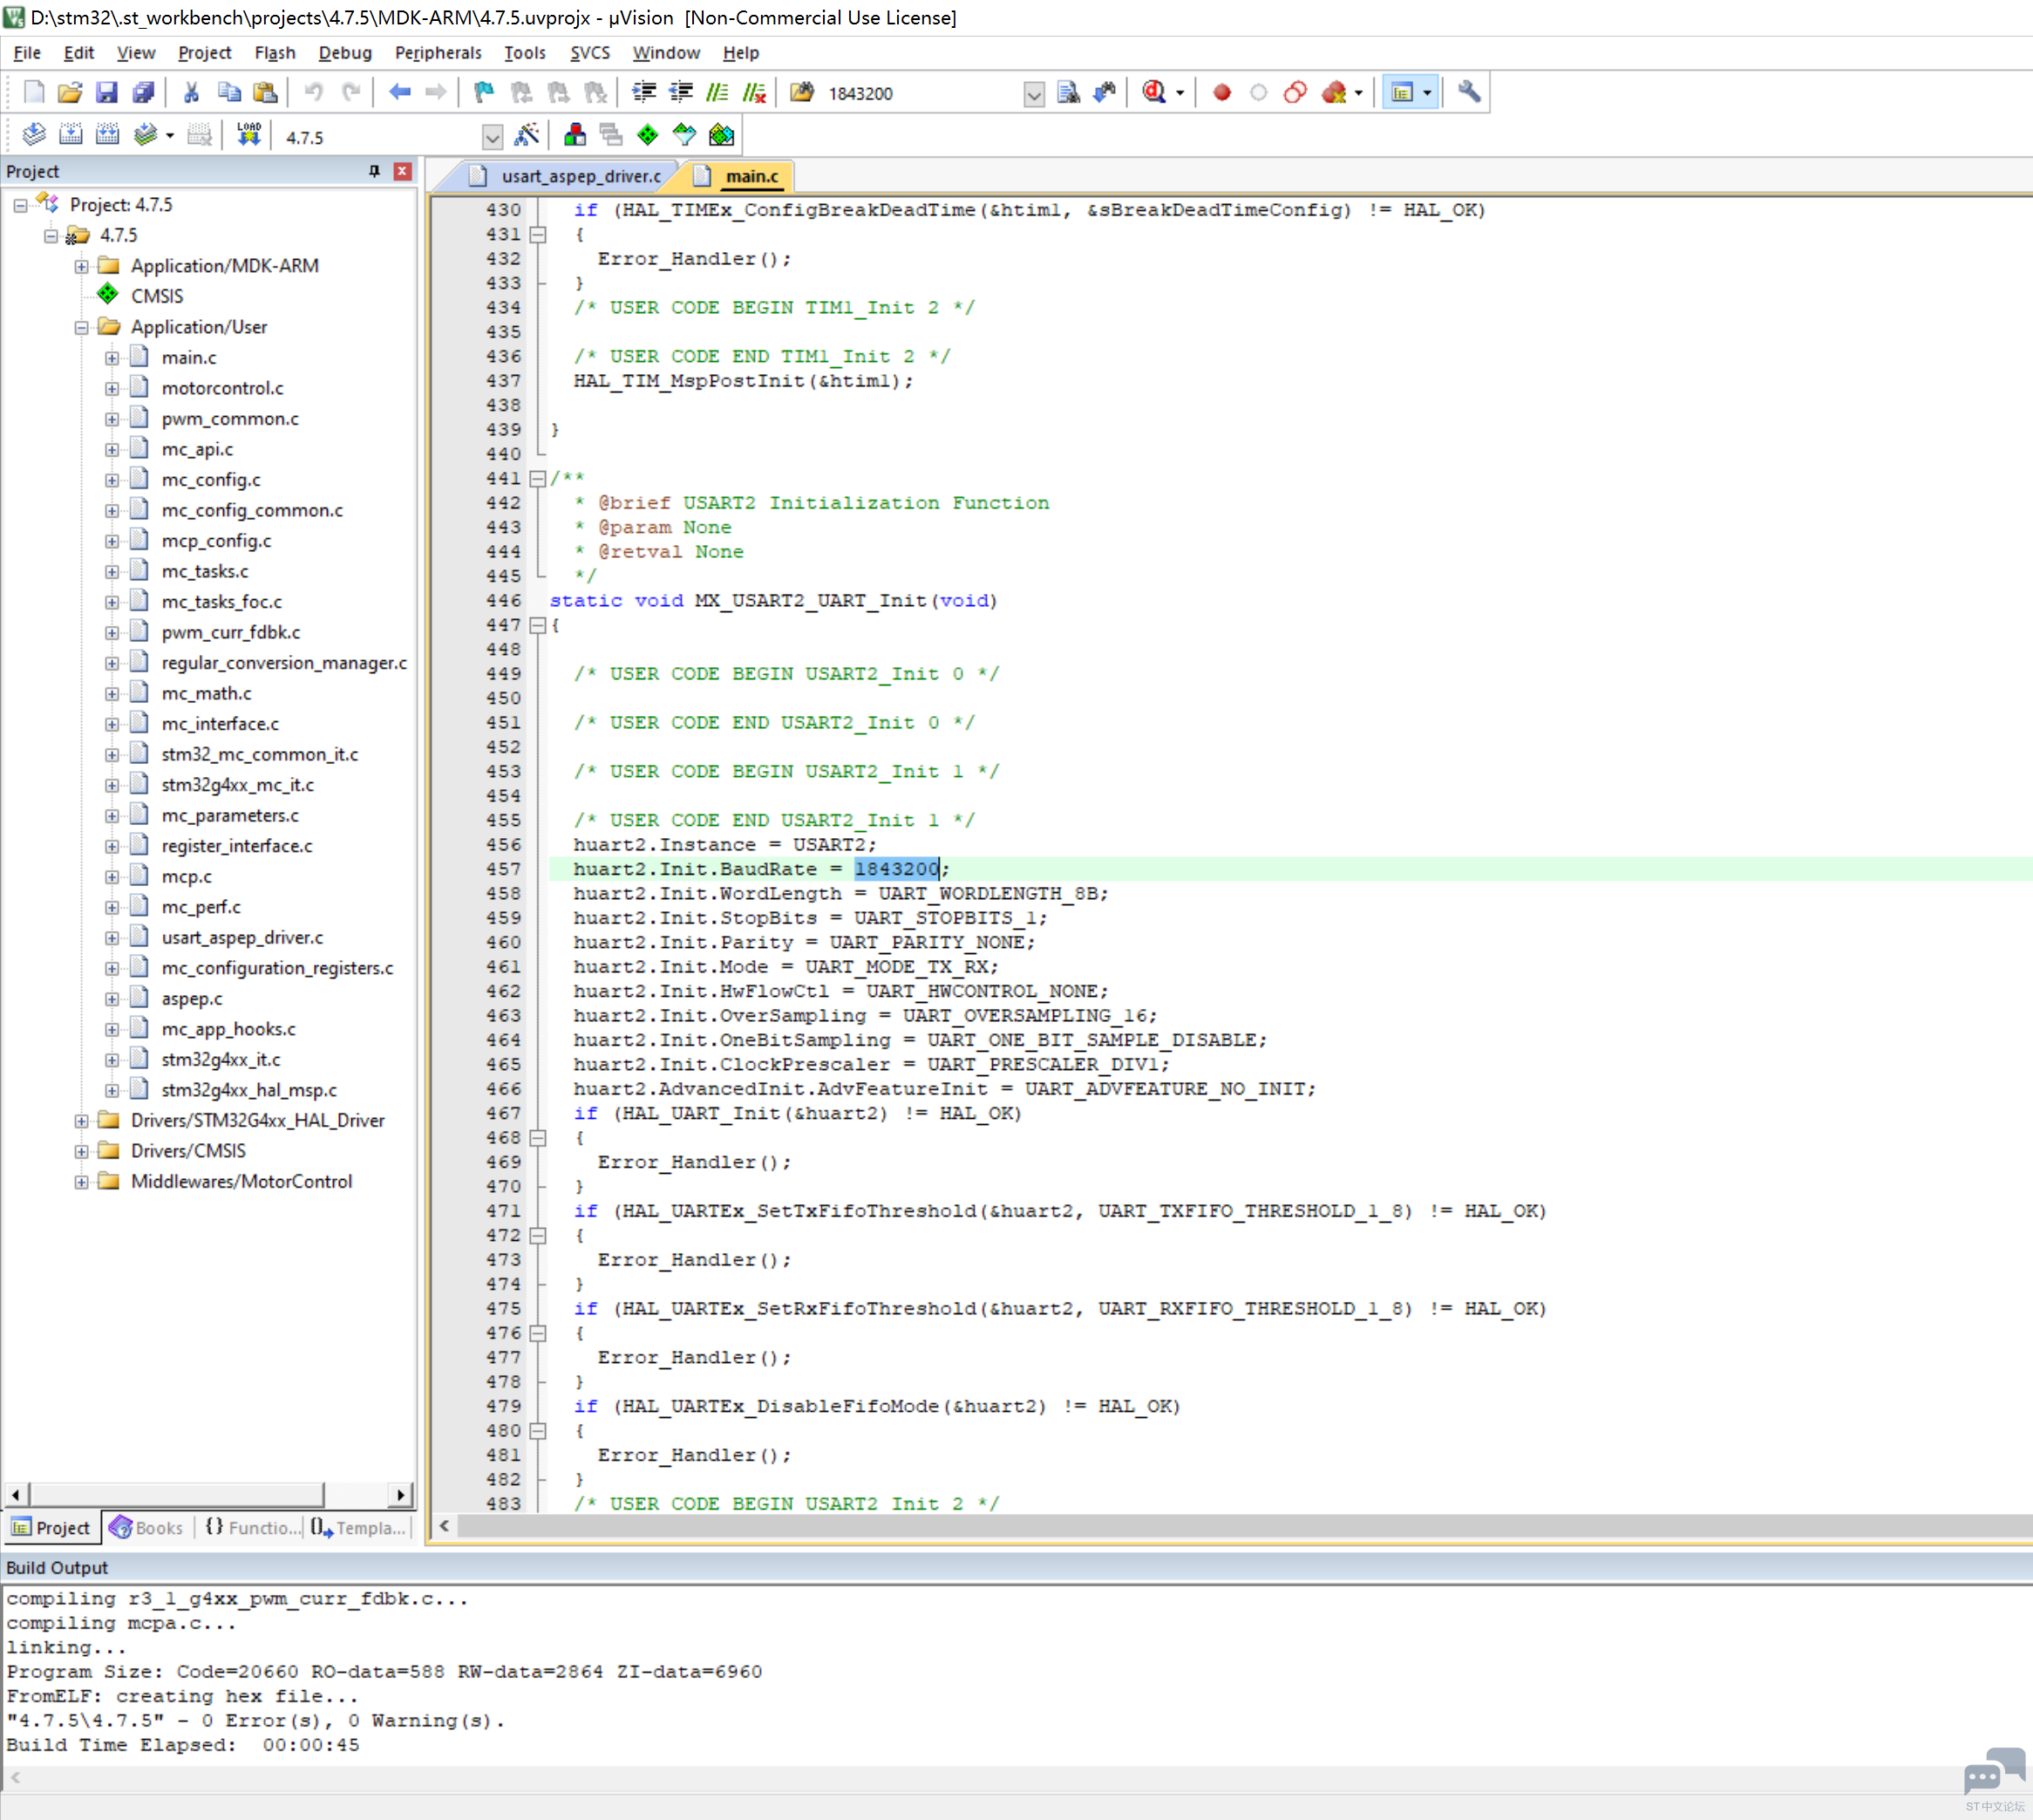Open Options for Target wand icon
This screenshot has height=1820, width=2033.
[x=527, y=135]
